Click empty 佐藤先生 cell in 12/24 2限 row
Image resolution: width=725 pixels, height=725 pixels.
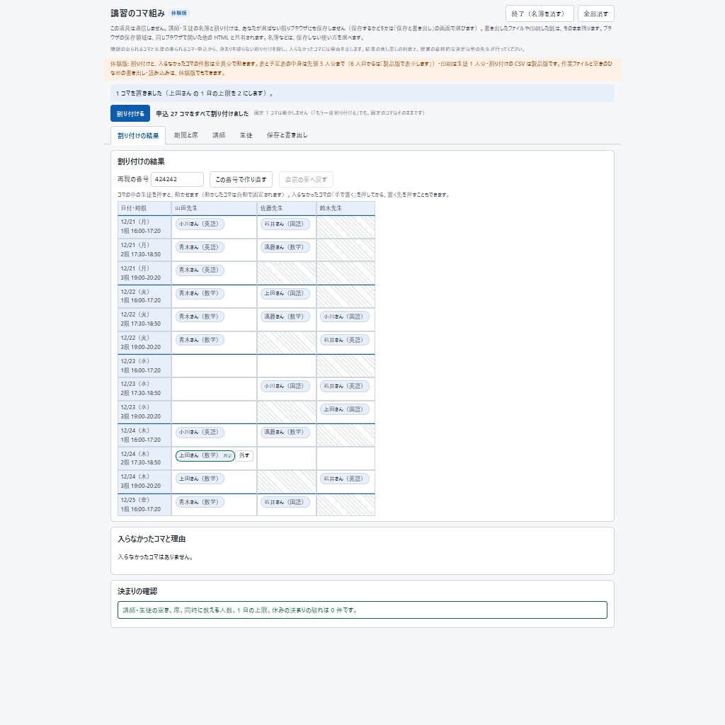287,458
